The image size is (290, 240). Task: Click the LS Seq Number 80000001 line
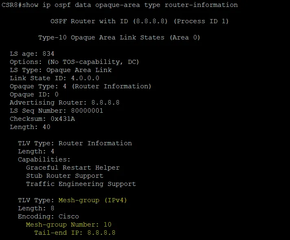pos(56,111)
